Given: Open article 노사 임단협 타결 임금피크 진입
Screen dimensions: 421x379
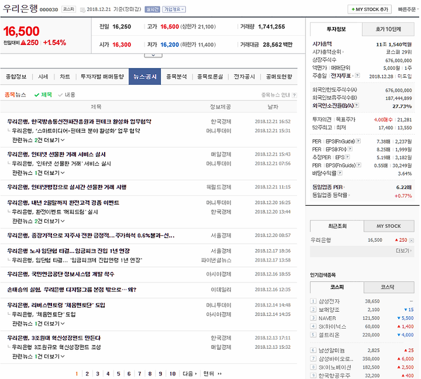Looking at the screenshot, I should pos(68,251).
